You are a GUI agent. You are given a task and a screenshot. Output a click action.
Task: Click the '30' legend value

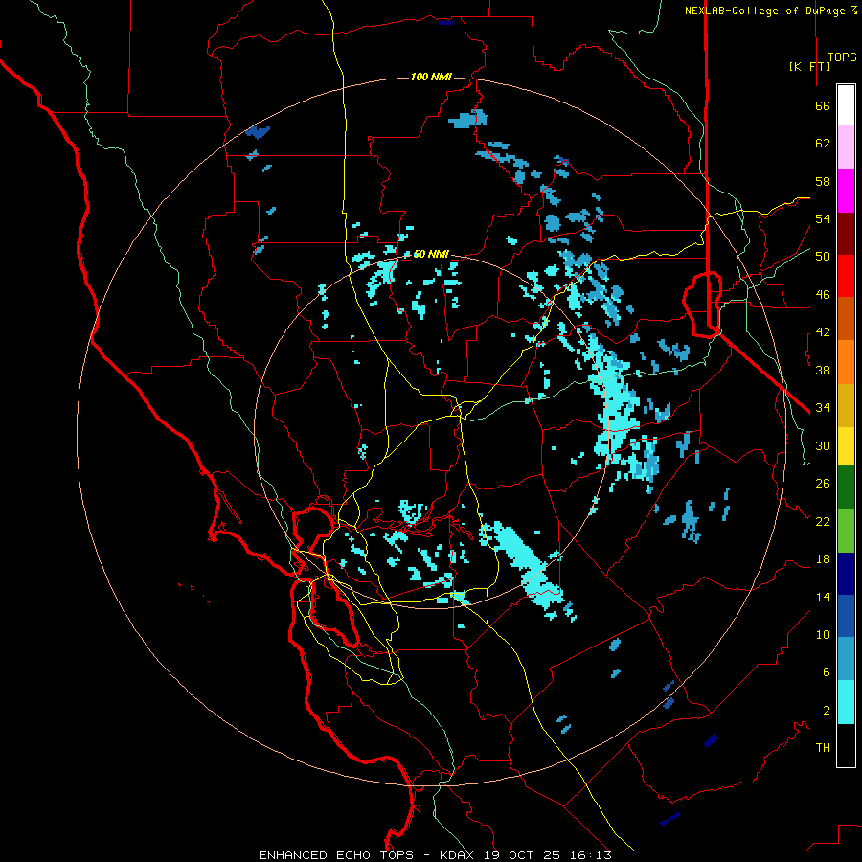click(823, 445)
